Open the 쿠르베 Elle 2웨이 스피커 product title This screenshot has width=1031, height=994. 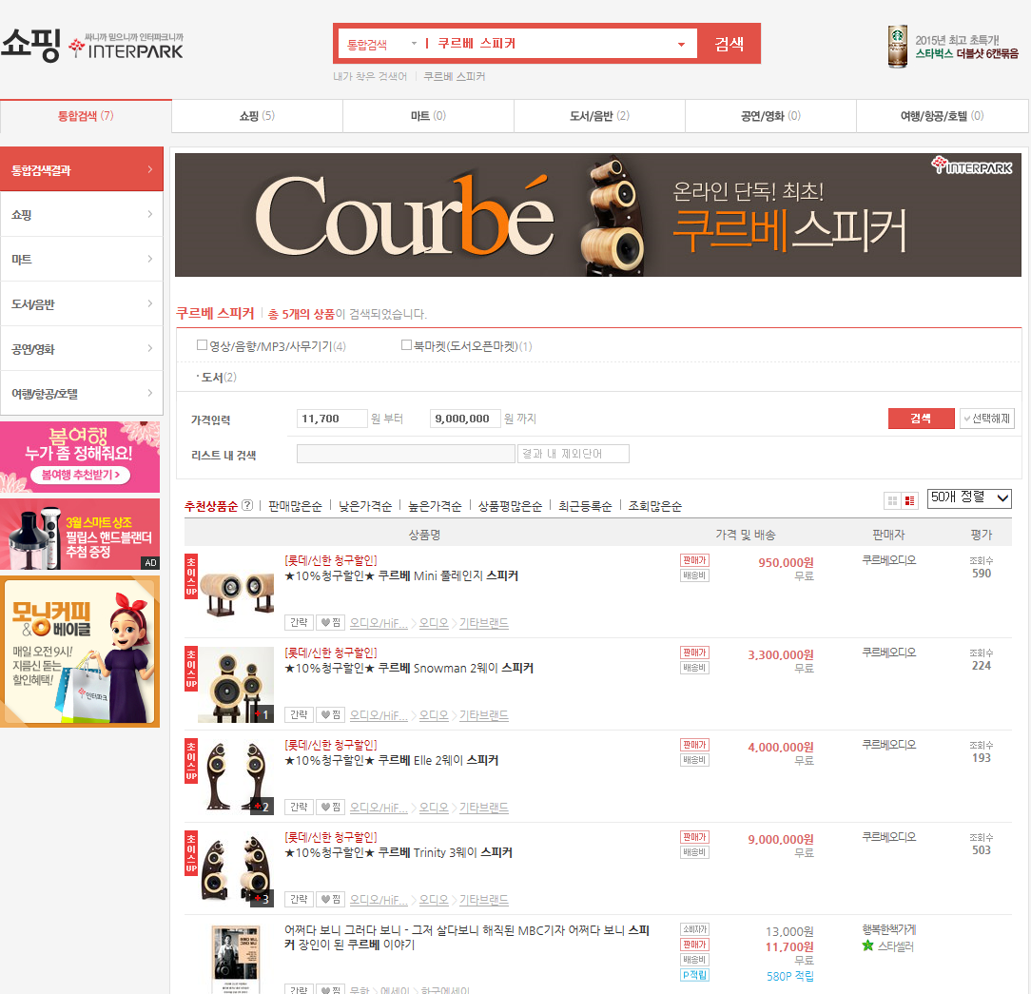click(391, 760)
